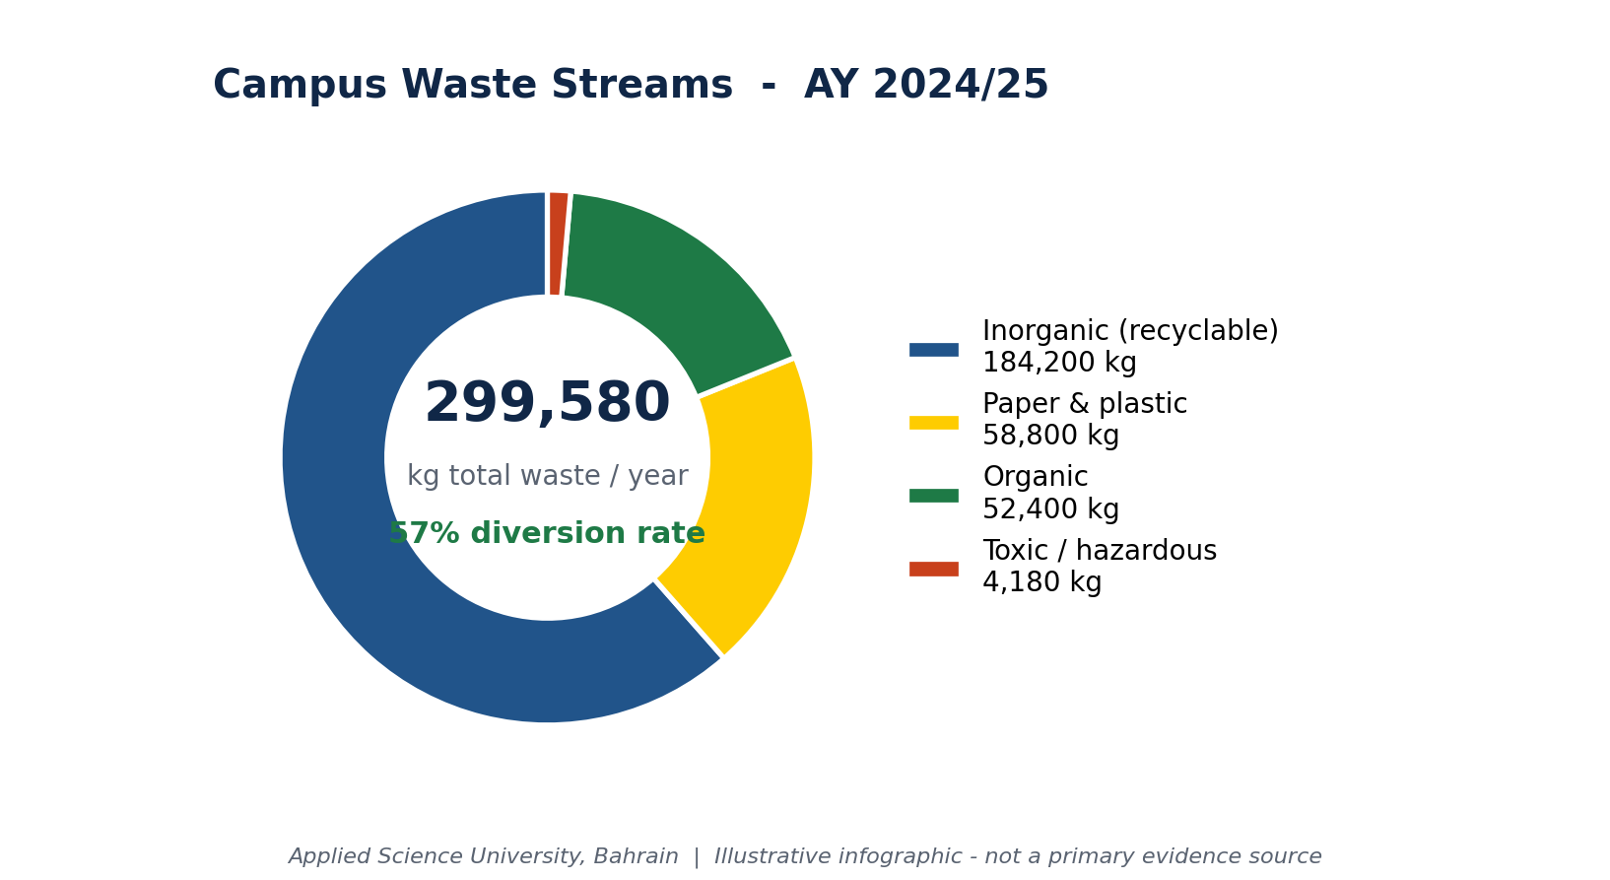
Task: Click the 'Toxic / hazardous' legend label
Action: [x=1100, y=551]
